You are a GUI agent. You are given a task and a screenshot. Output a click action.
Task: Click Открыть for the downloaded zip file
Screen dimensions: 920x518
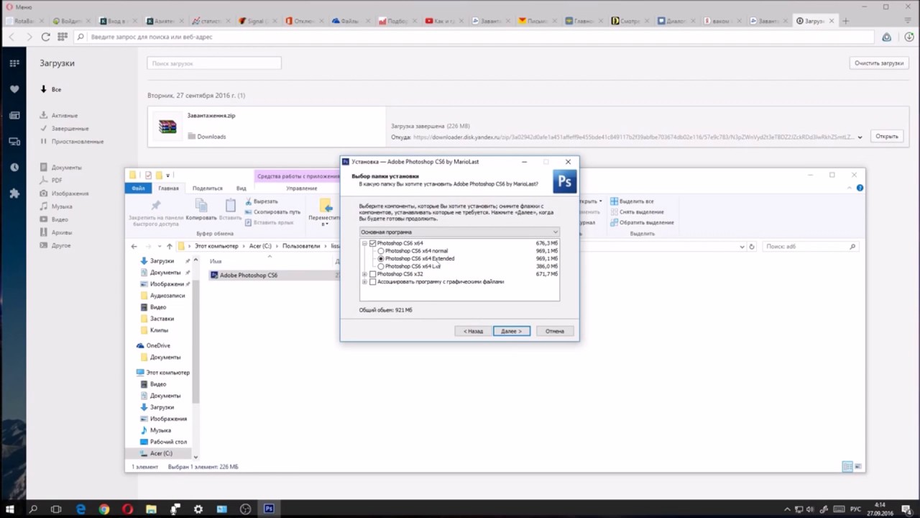click(x=887, y=136)
